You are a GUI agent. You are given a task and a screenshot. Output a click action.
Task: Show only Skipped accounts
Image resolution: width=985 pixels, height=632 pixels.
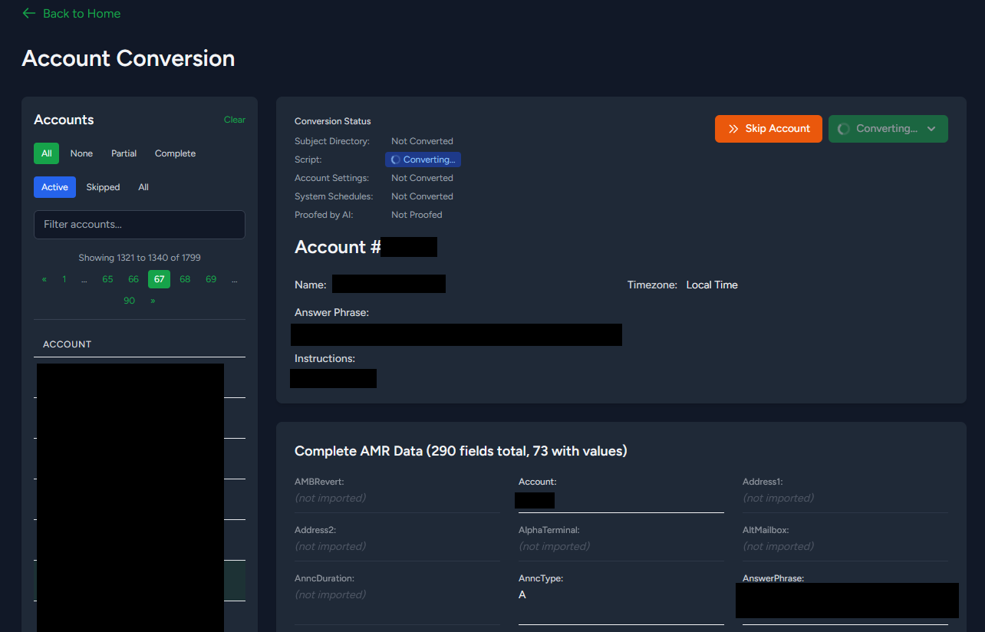click(103, 187)
